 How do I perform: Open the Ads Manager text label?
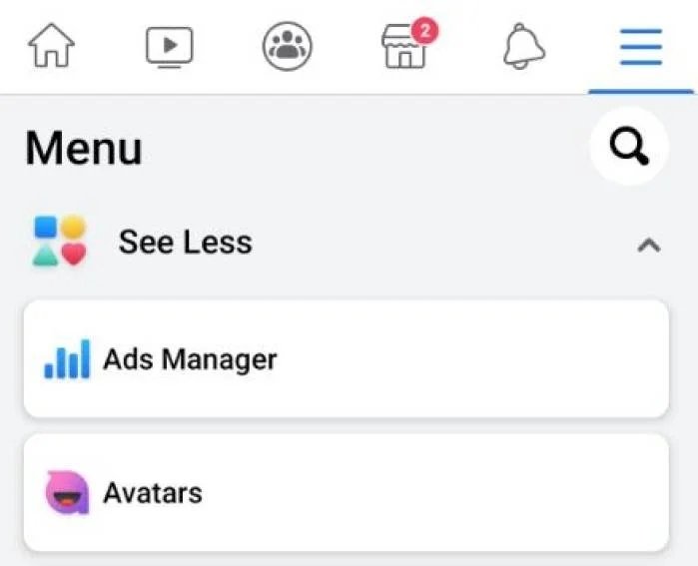pyautogui.click(x=190, y=359)
